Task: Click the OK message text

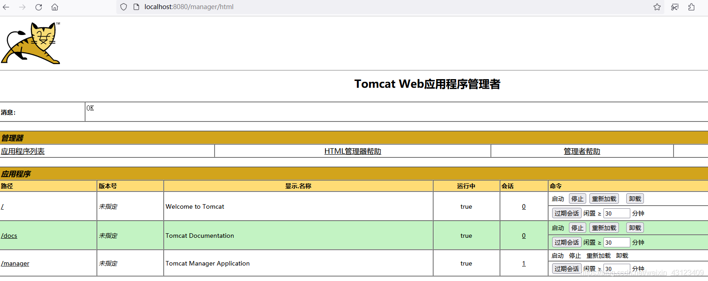Action: point(90,108)
